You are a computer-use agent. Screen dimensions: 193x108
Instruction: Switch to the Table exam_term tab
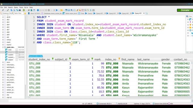point(70,13)
